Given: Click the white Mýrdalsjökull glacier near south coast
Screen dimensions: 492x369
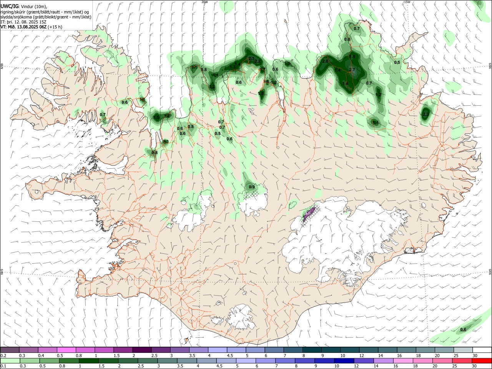Looking at the screenshot, I should pos(241,317).
